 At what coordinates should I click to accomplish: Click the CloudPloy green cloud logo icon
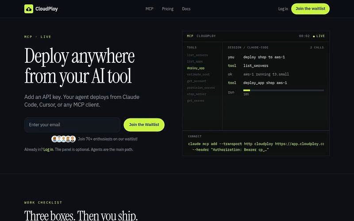pos(29,9)
